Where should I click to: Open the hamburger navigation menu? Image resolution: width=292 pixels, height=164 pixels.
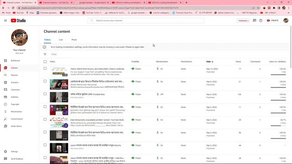click(x=5, y=20)
